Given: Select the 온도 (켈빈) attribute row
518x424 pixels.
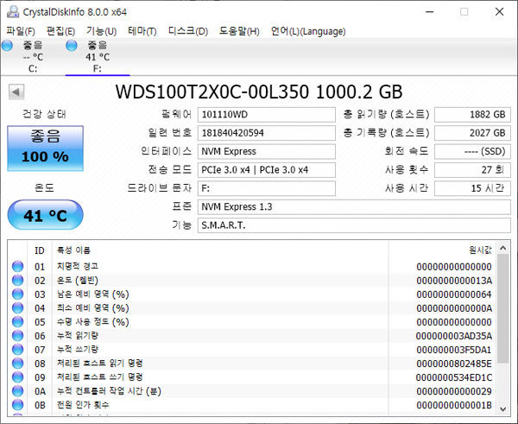Looking at the screenshot, I should pyautogui.click(x=252, y=281).
